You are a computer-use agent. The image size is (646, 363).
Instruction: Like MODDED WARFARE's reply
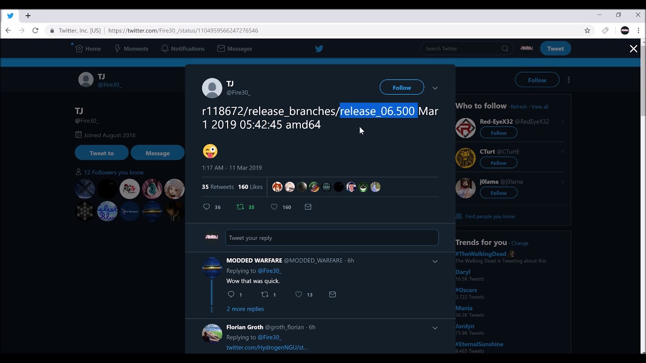tap(298, 294)
